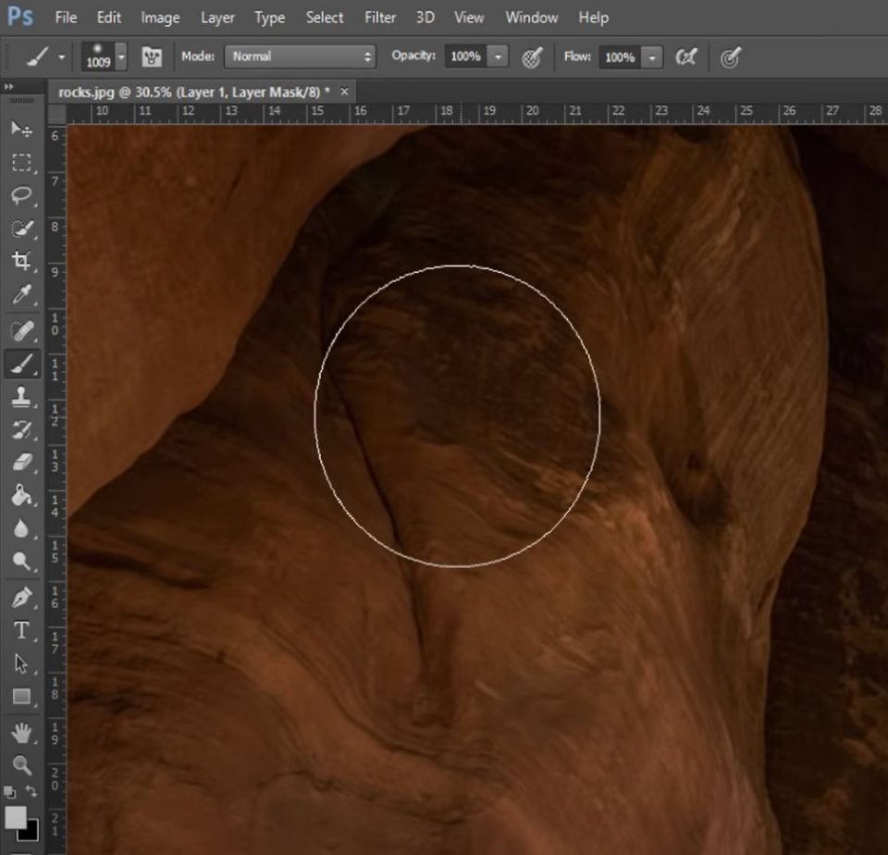Collapse the tools panel via double-arrow button
This screenshot has width=888, height=855.
(x=10, y=85)
